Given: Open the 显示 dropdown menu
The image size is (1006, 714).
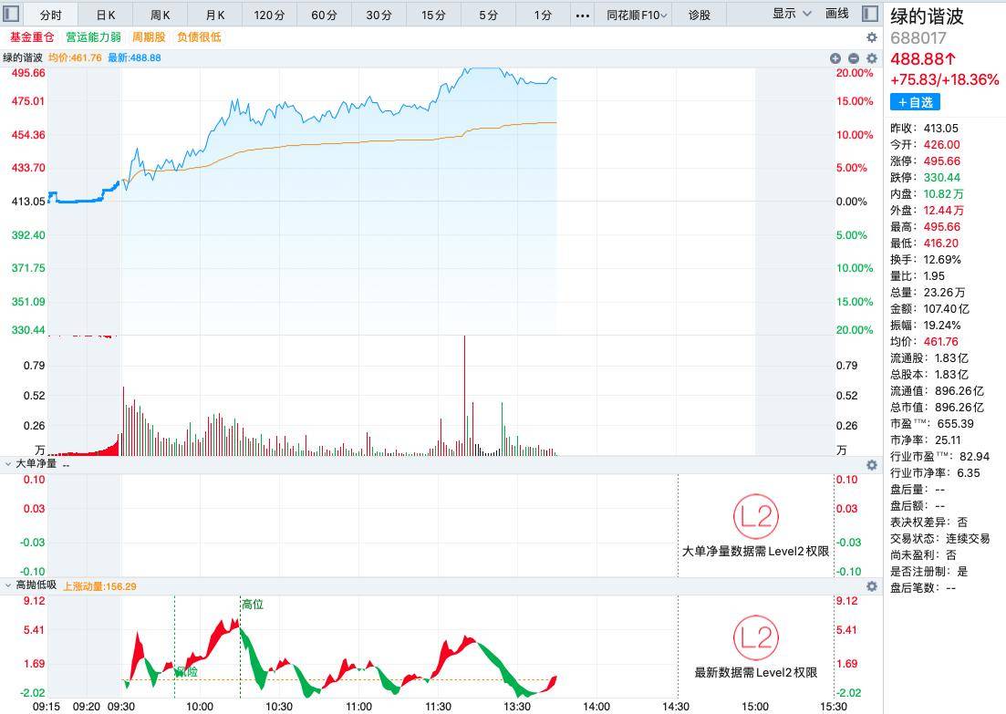Looking at the screenshot, I should [x=791, y=14].
